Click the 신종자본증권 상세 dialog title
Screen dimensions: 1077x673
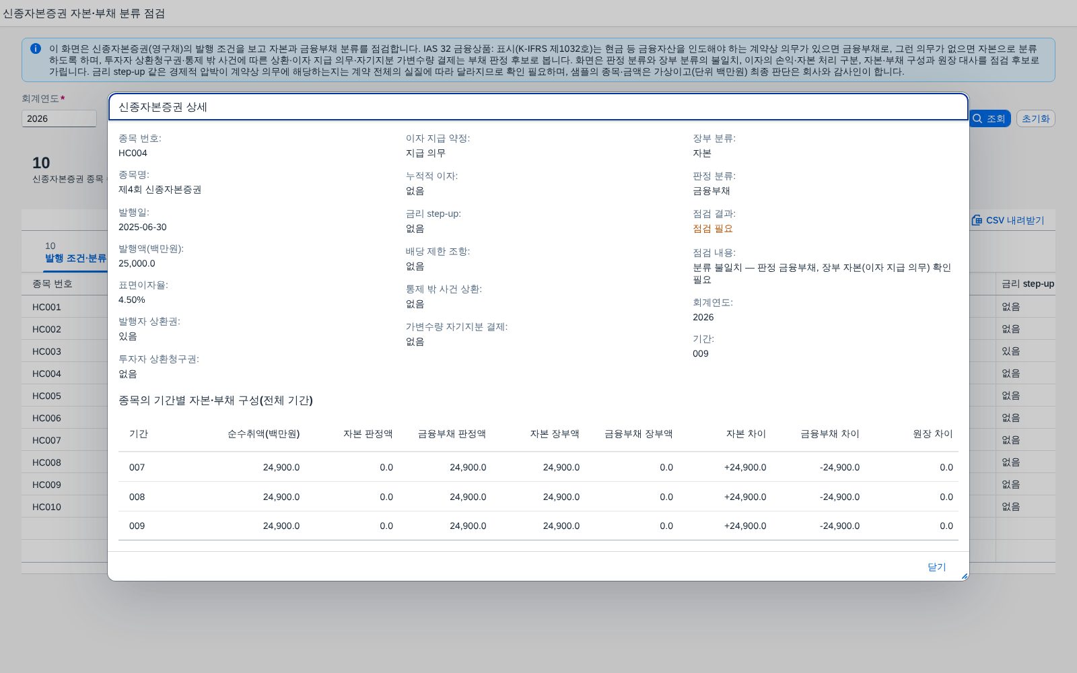(163, 107)
